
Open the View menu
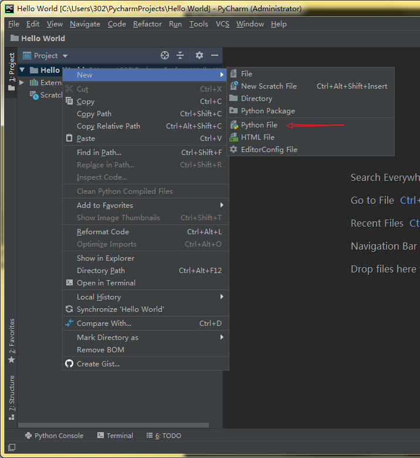click(x=55, y=24)
